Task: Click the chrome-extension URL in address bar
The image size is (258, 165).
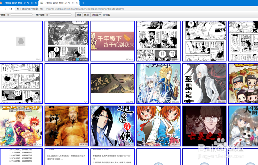Action: click(x=85, y=9)
